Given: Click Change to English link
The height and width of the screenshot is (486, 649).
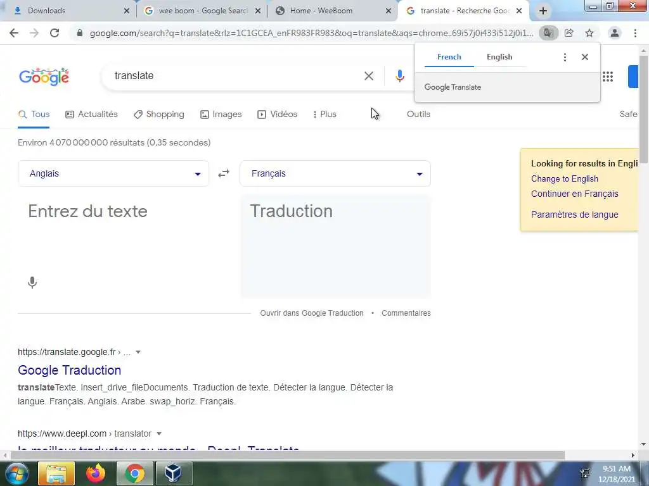Looking at the screenshot, I should 565,179.
